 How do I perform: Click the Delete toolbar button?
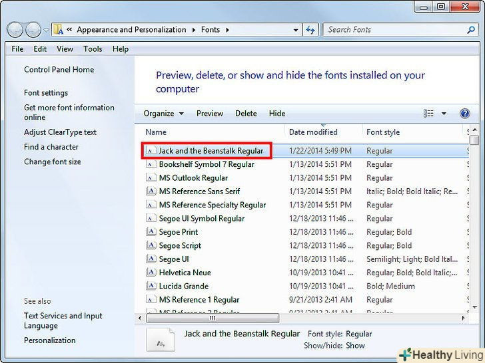click(x=246, y=114)
